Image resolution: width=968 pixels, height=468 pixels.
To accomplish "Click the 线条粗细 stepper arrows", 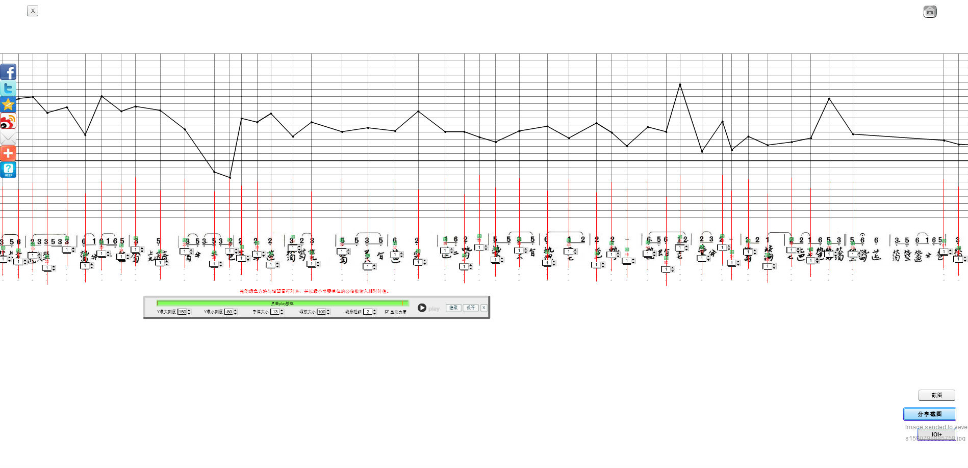I will pos(375,312).
